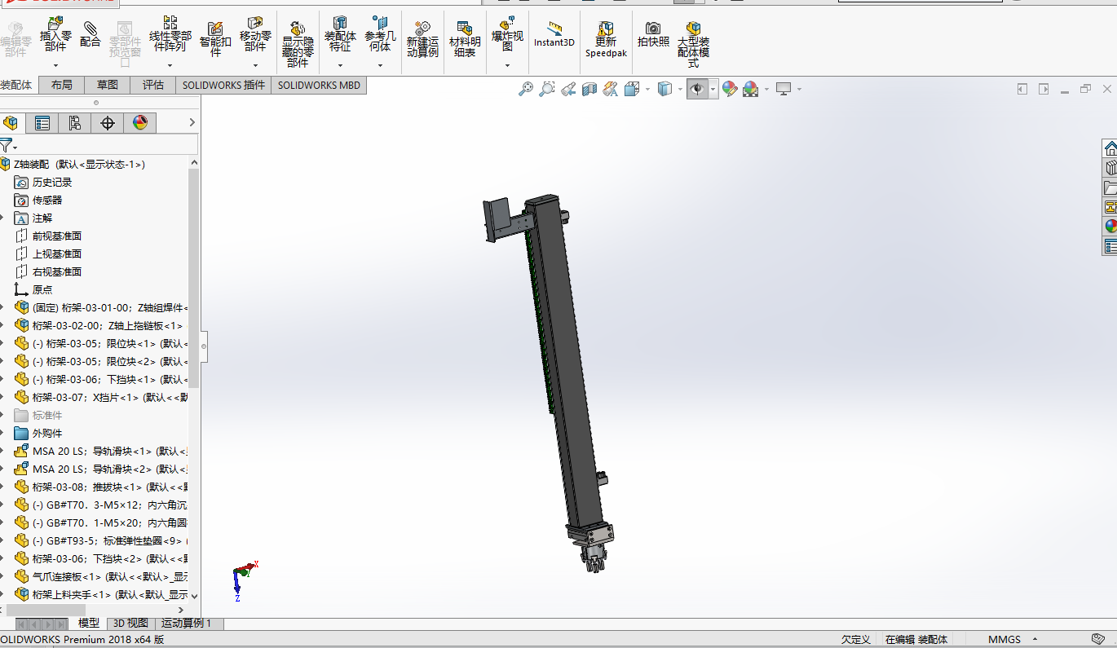
Task: Click the tree filter funnel icon
Action: tap(6, 146)
